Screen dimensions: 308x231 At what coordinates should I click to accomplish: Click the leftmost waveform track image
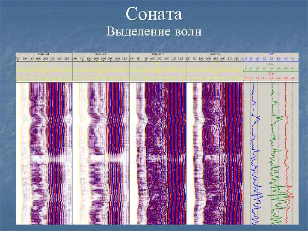[x=44, y=154]
